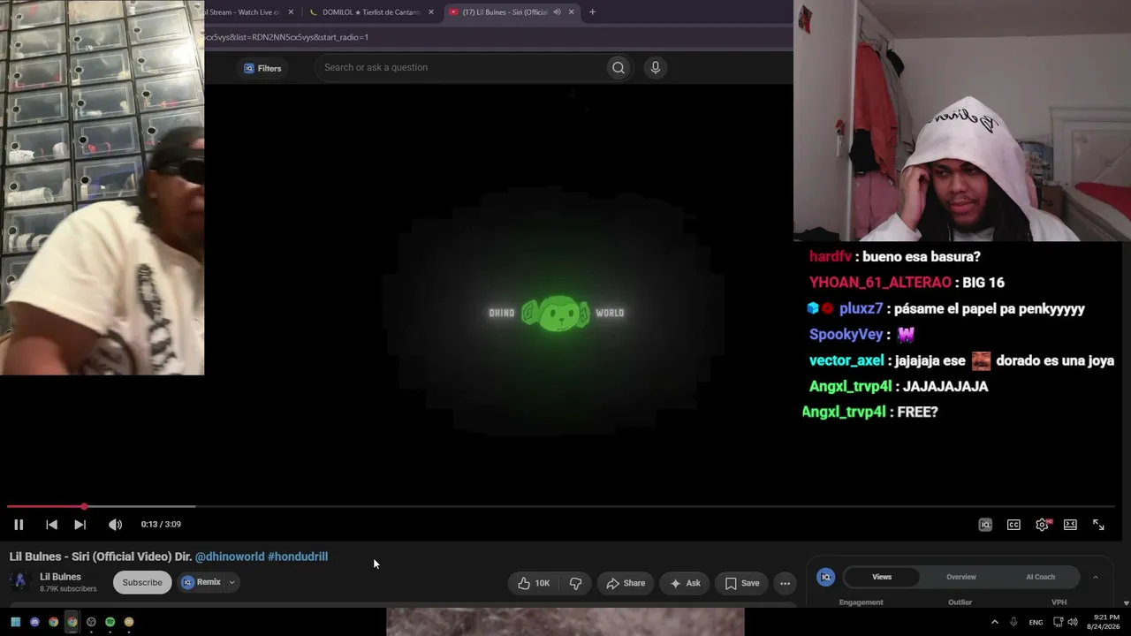1131x636 pixels.
Task: Open the #hondudrill hashtag link
Action: tap(298, 556)
